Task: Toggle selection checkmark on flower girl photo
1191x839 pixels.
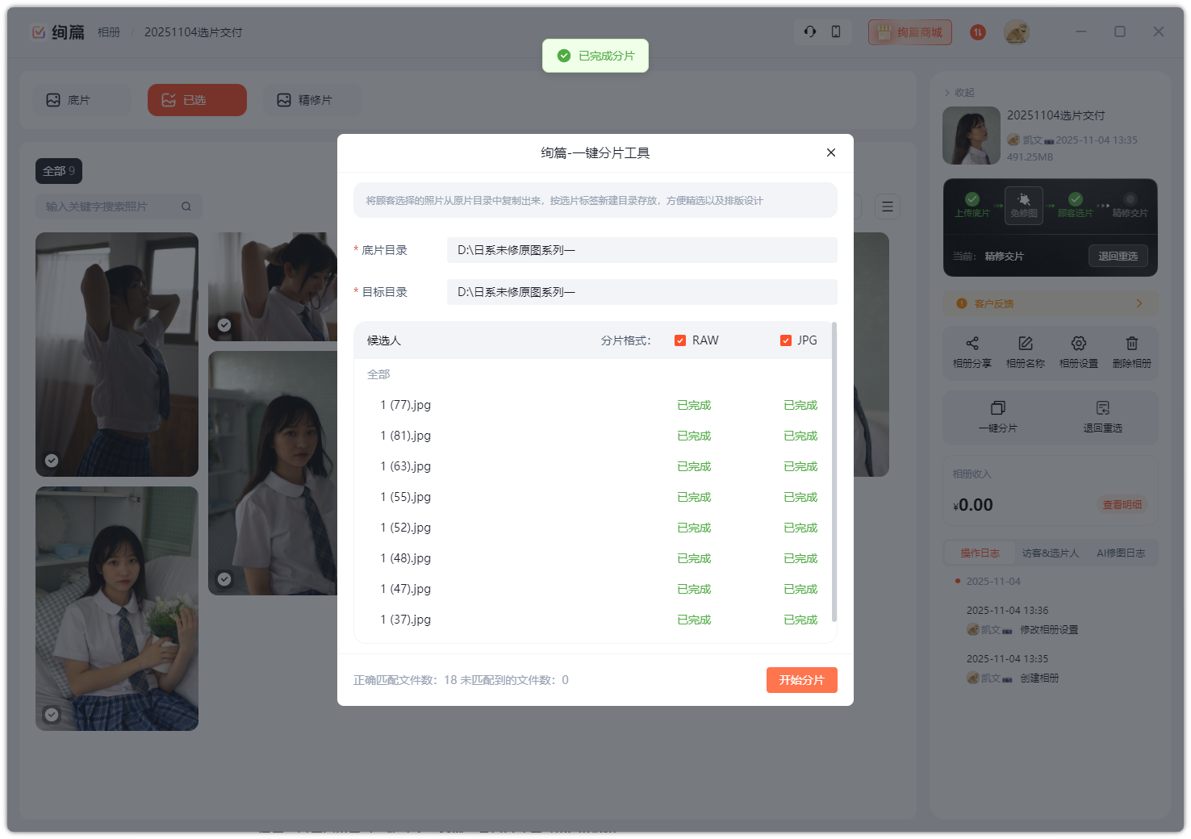Action: click(52, 715)
